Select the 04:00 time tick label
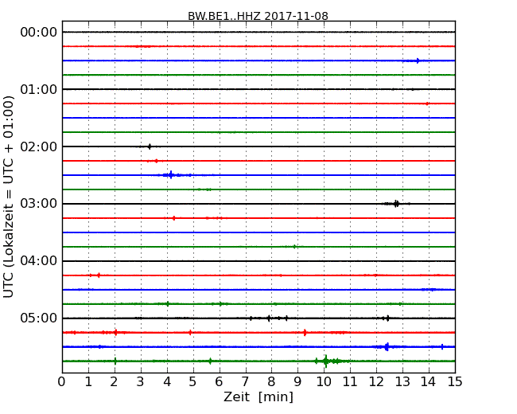The image size is (517, 414). 39,261
